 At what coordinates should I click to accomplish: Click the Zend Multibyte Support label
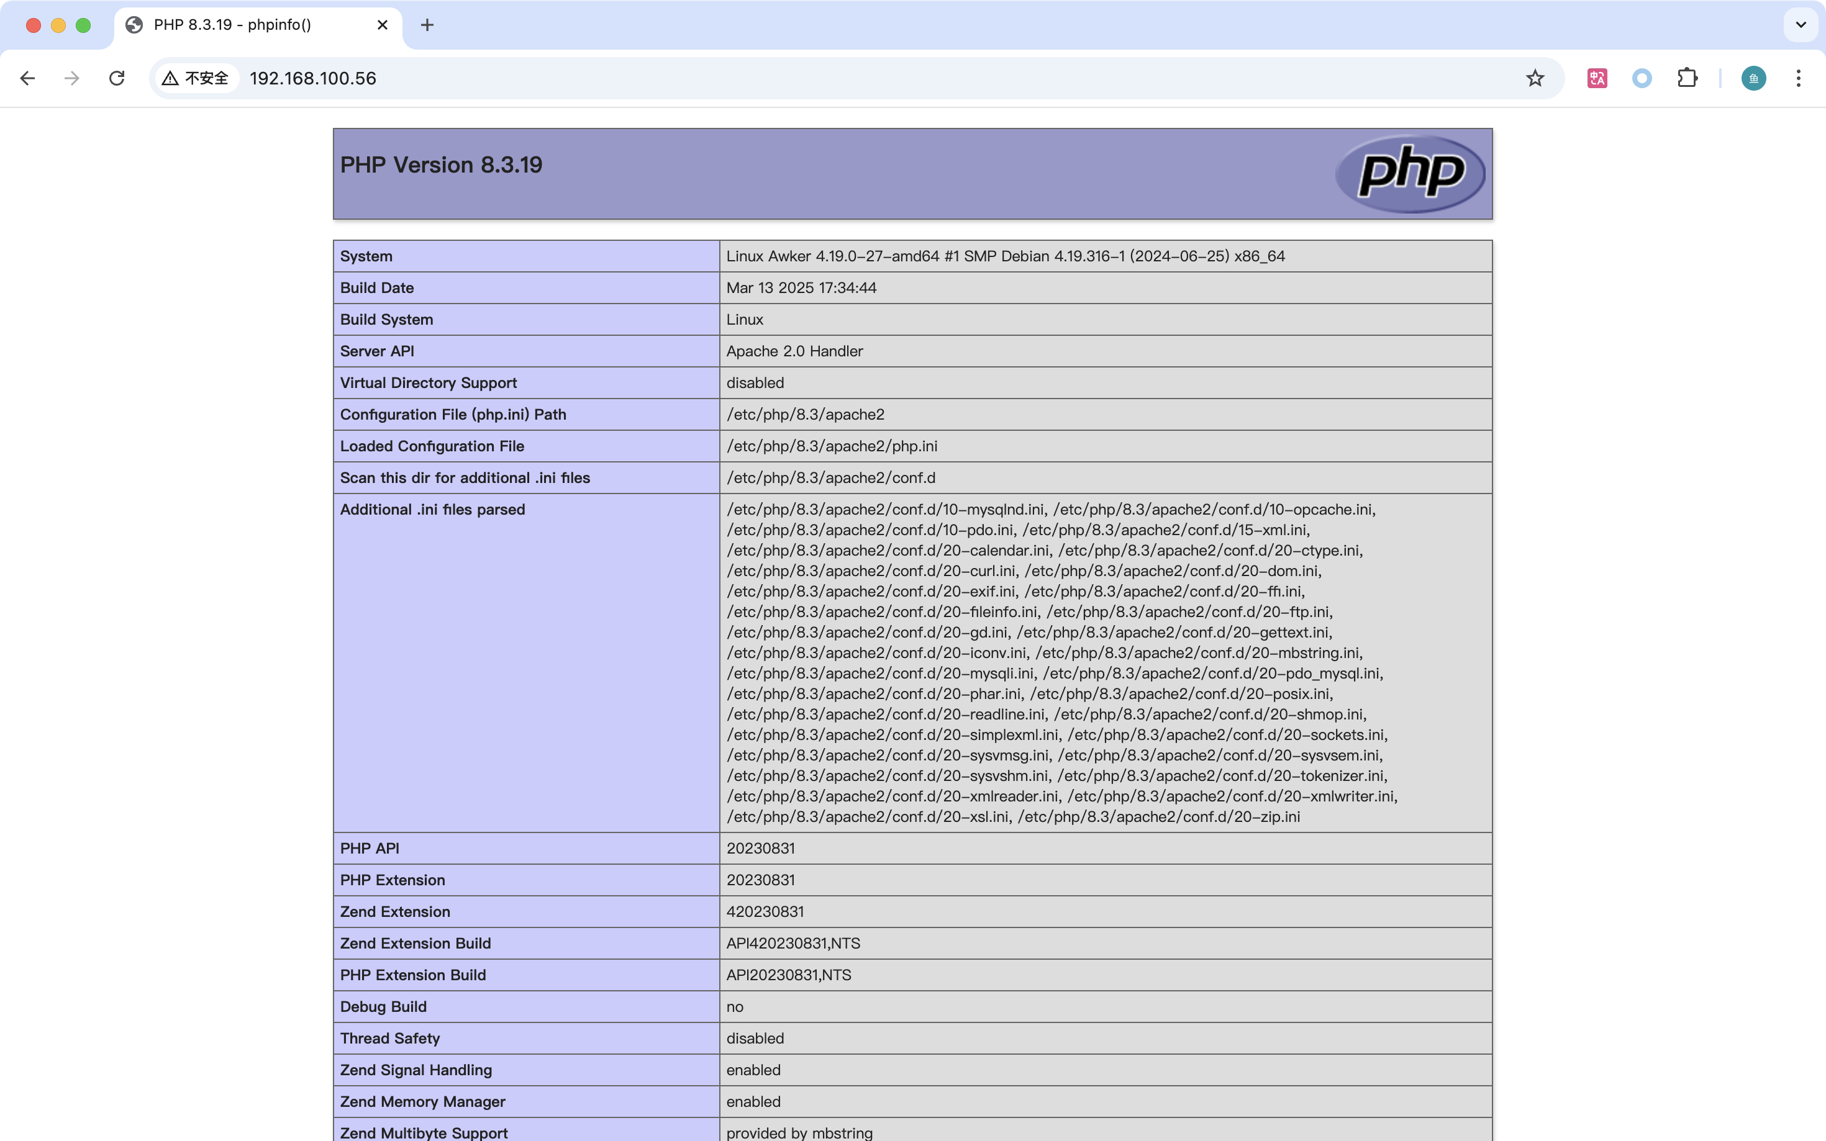point(424,1133)
